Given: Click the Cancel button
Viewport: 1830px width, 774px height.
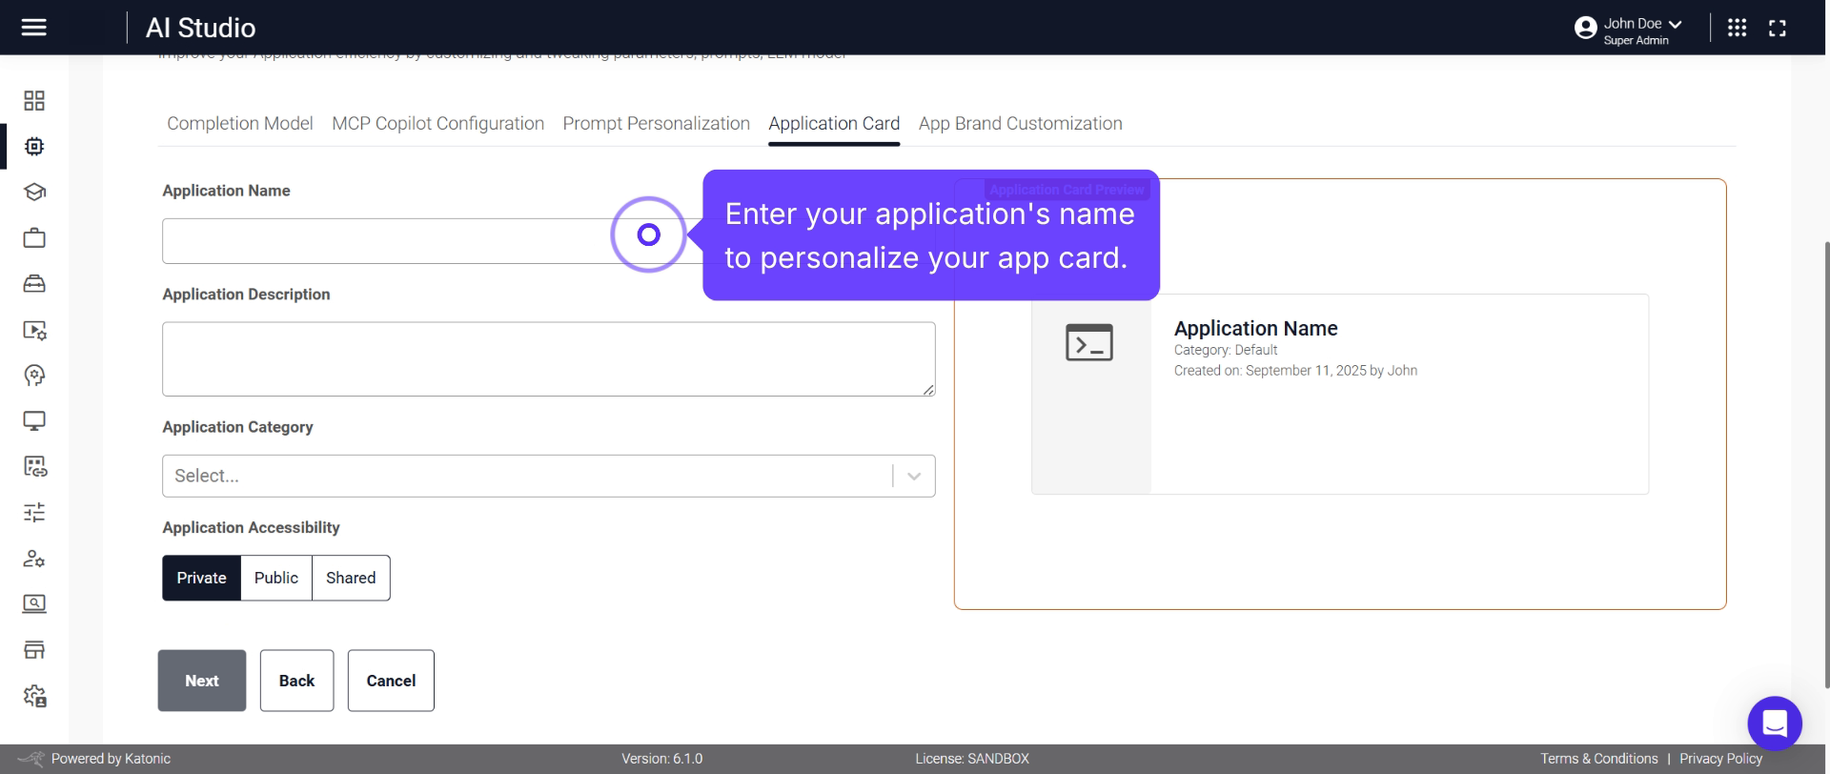Looking at the screenshot, I should pos(391,681).
